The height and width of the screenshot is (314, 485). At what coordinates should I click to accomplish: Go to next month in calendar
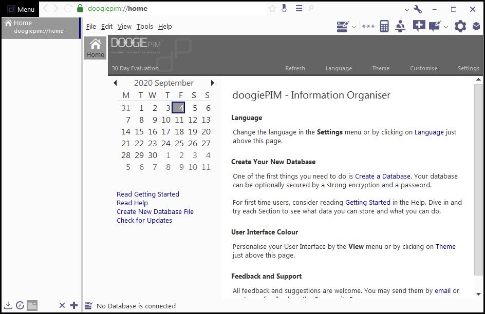[212, 83]
